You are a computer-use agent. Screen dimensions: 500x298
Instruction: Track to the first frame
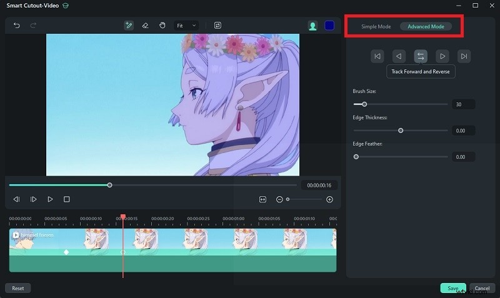click(x=377, y=56)
